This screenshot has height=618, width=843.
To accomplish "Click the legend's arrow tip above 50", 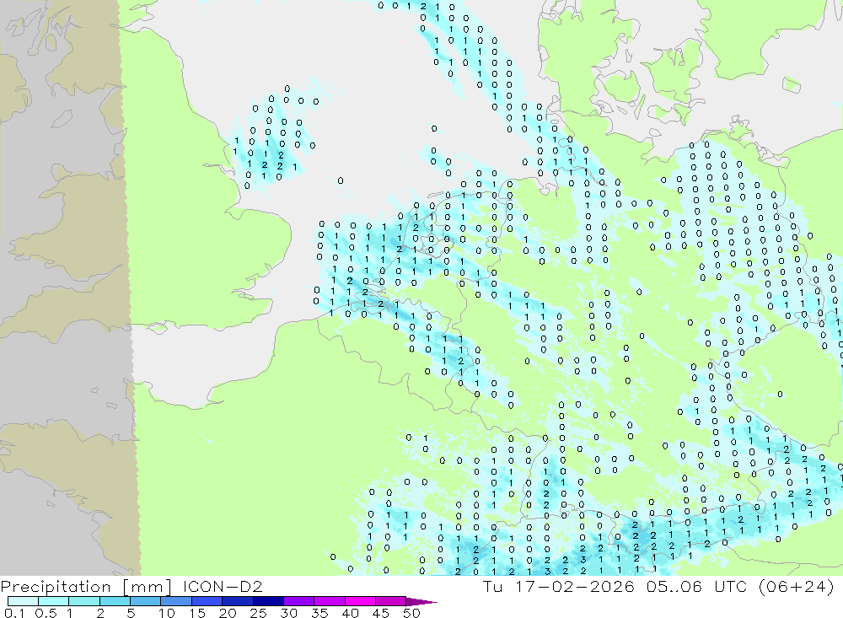I will pos(421,601).
